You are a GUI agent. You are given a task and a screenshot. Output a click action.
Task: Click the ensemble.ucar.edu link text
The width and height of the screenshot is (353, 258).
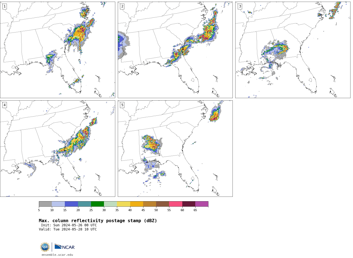coord(57,255)
